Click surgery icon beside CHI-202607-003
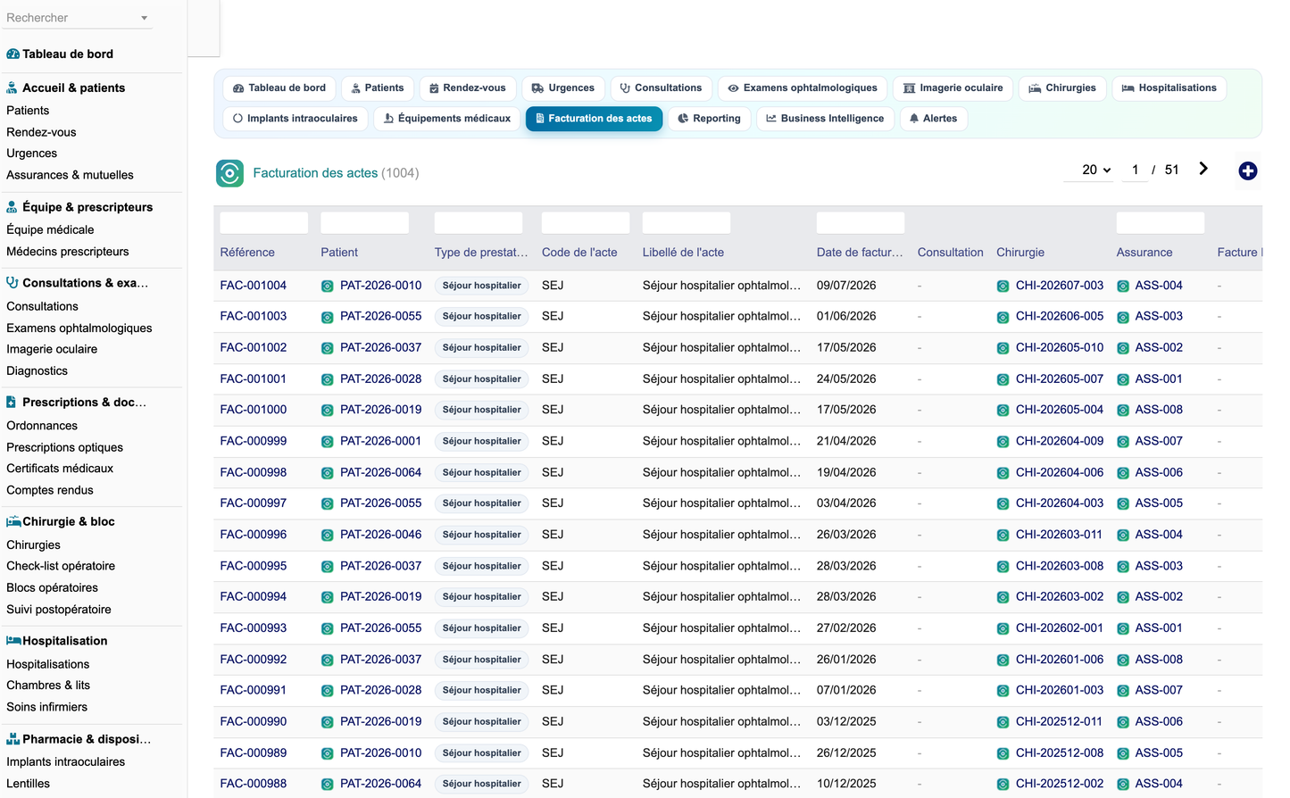Viewport: 1290px width, 798px height. click(x=1003, y=286)
